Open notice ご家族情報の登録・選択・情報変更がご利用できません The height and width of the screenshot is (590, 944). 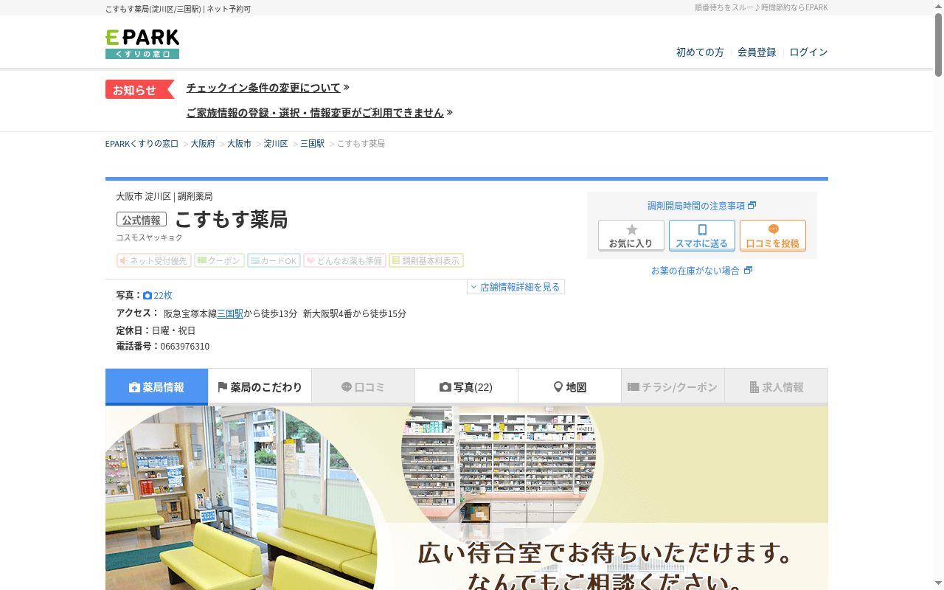click(315, 113)
